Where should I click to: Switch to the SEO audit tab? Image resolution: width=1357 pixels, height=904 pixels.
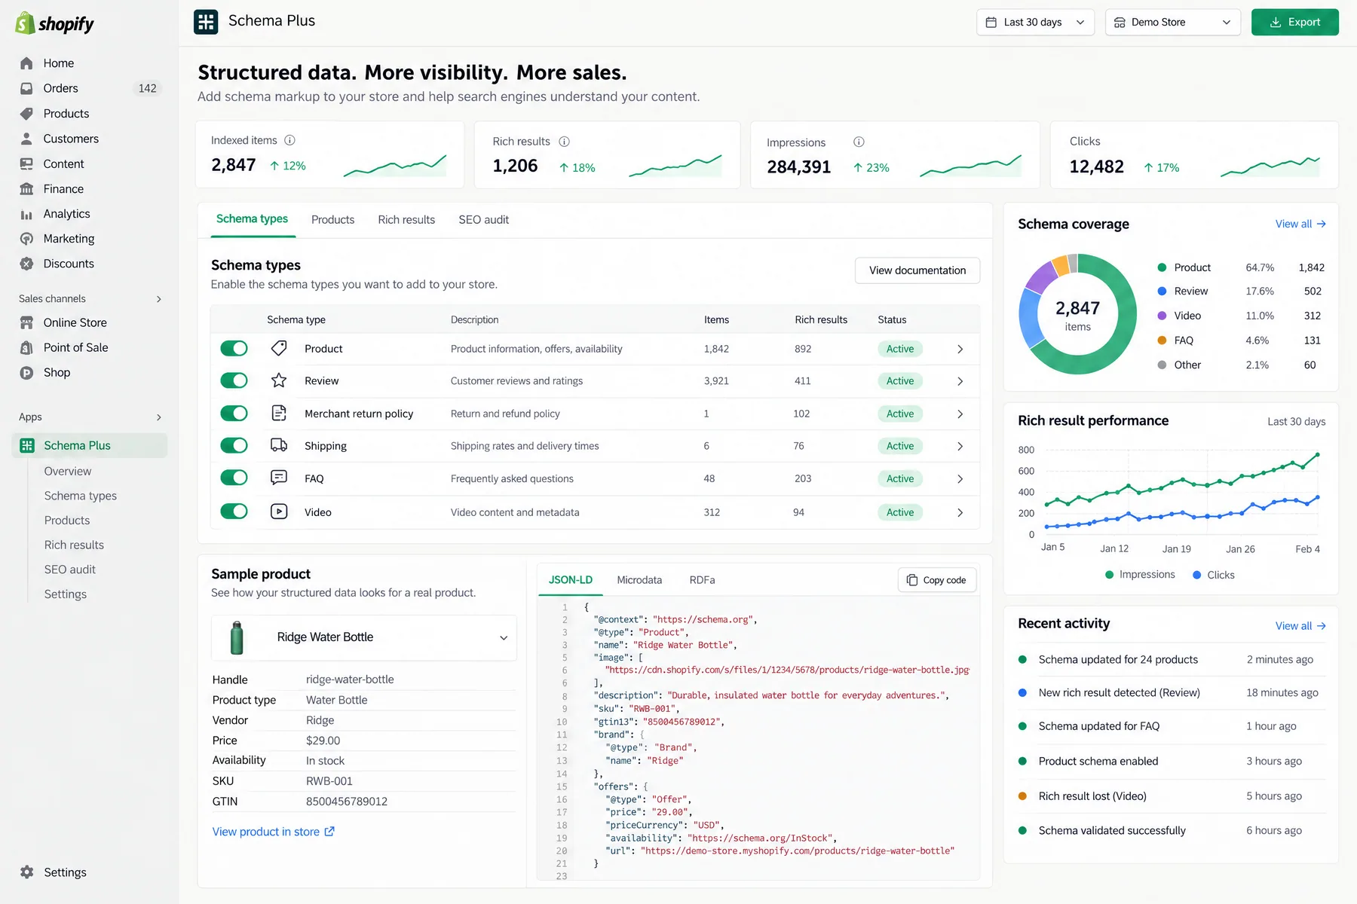tap(483, 220)
